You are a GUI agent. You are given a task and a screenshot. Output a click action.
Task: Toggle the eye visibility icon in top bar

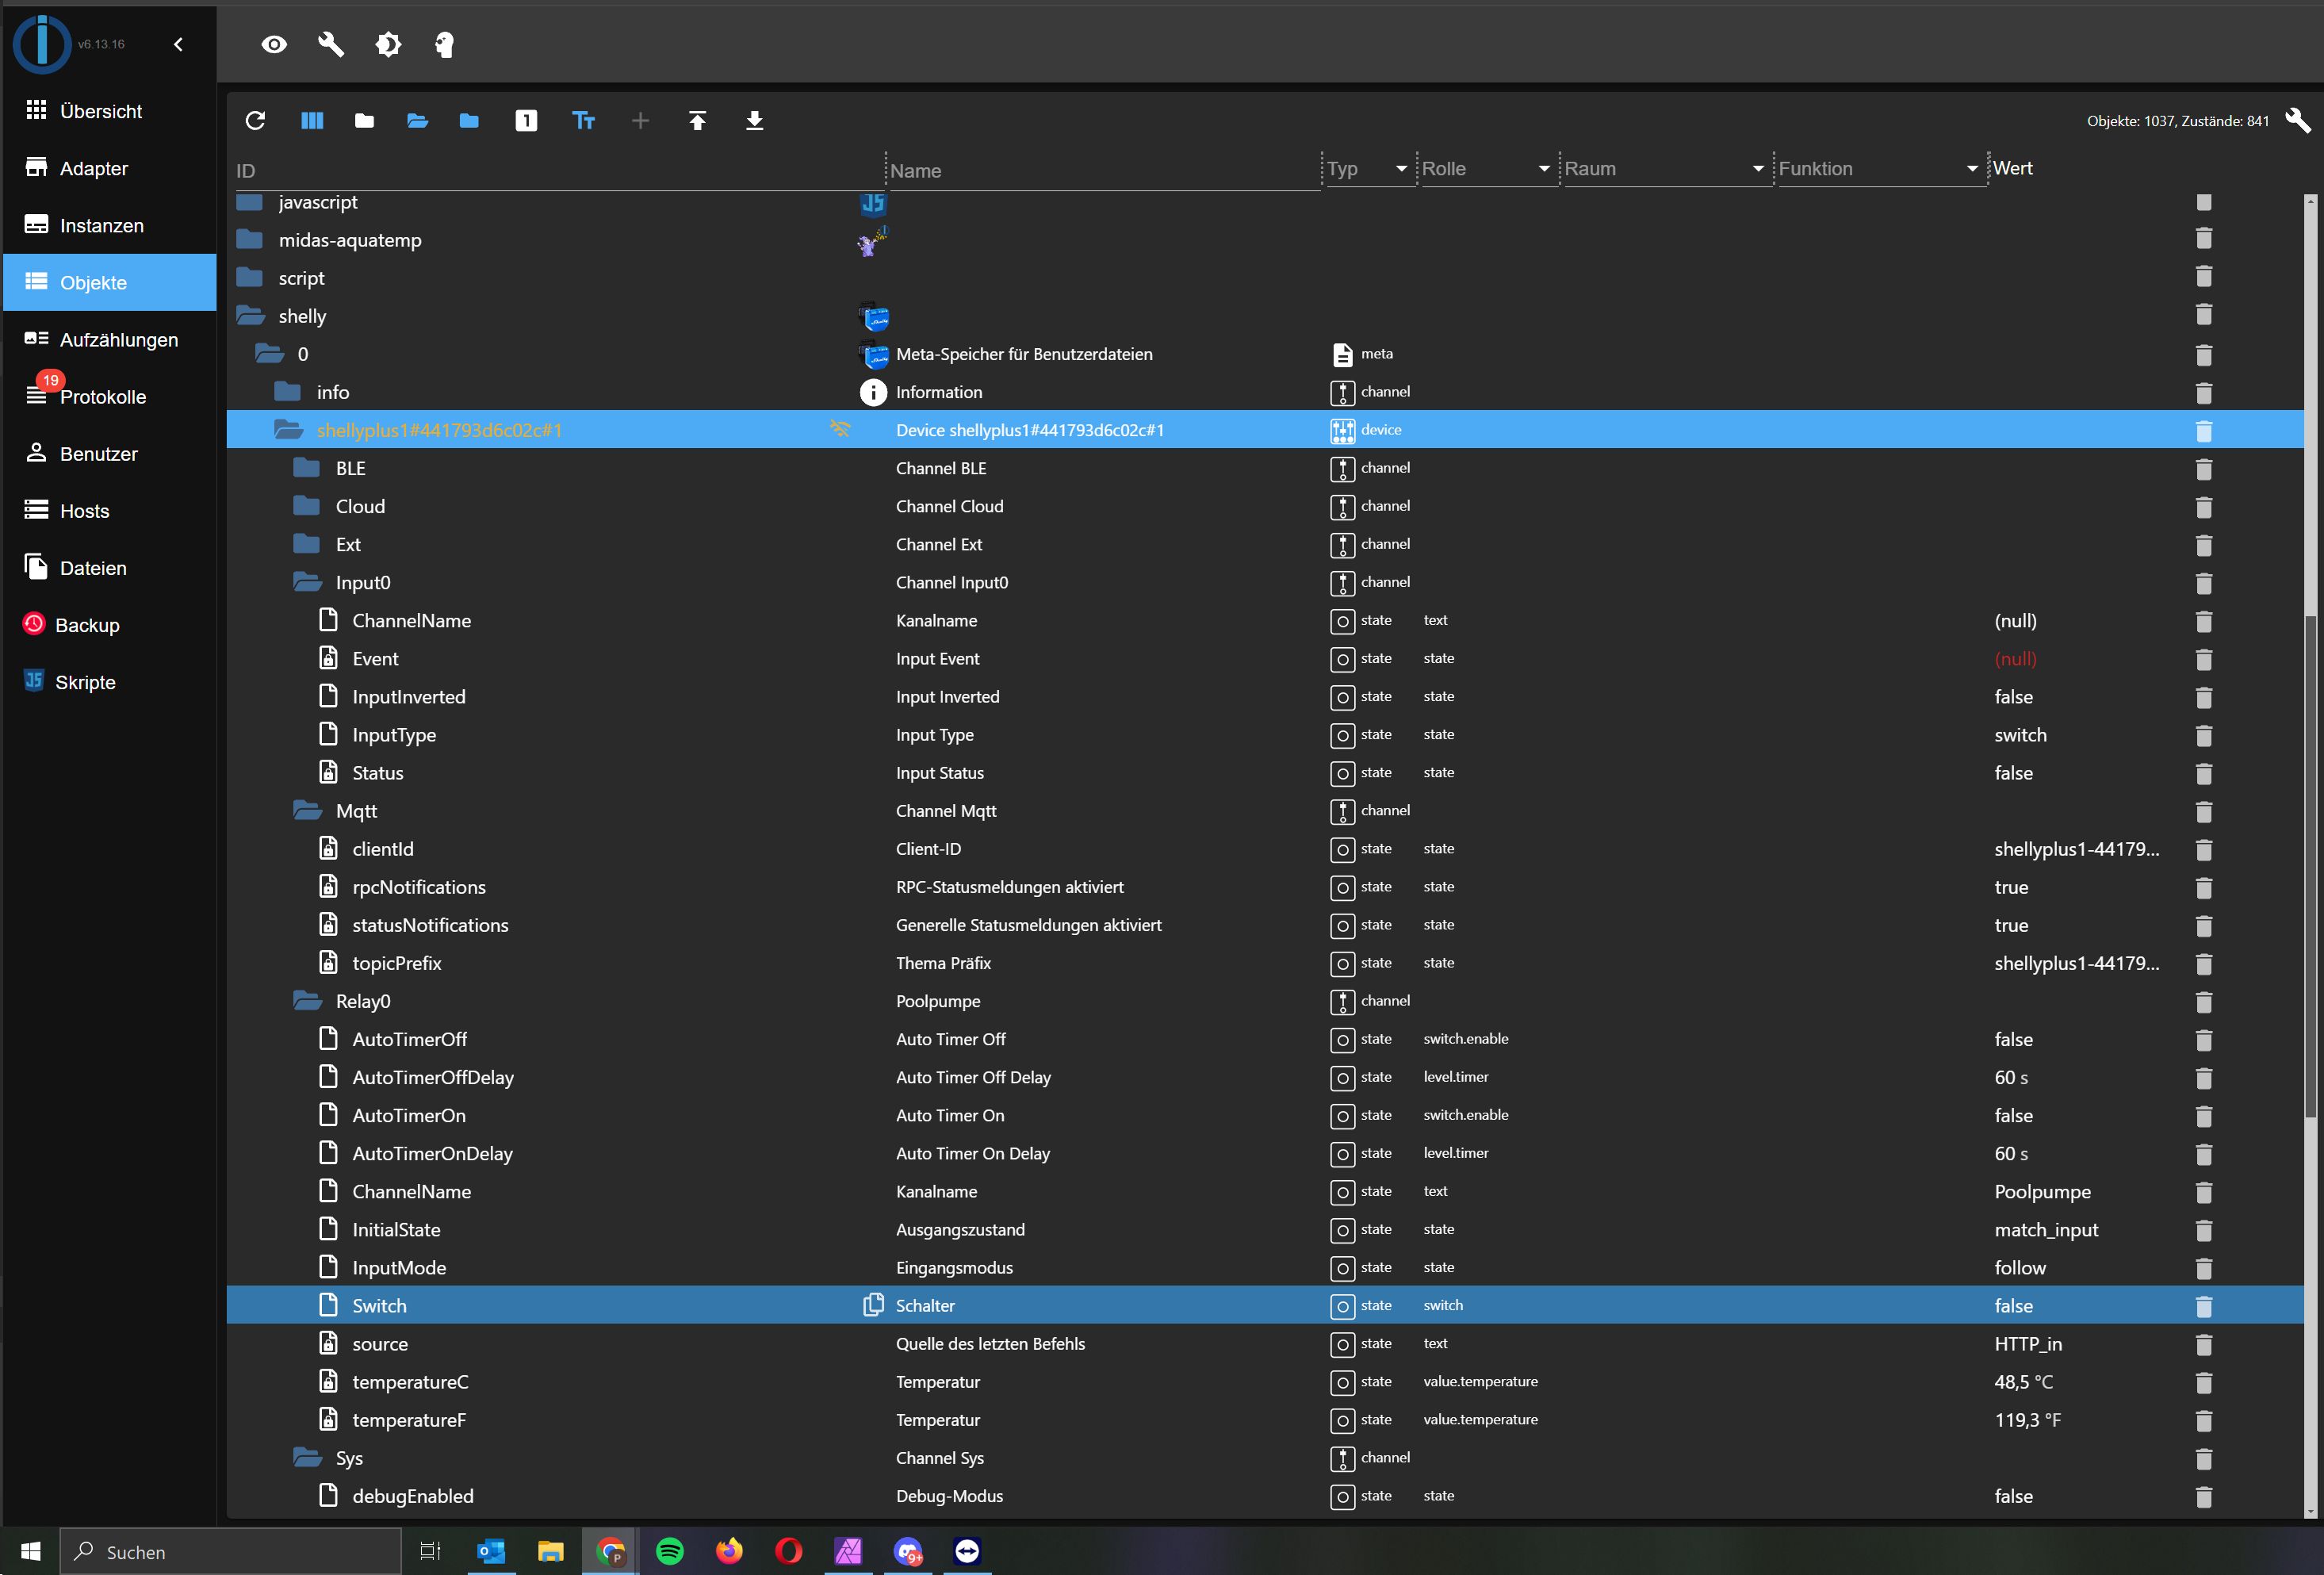(x=274, y=45)
